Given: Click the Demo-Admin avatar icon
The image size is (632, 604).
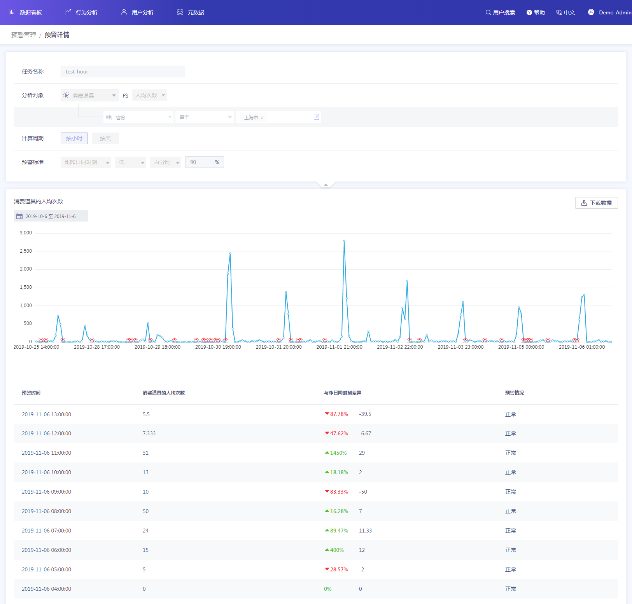Looking at the screenshot, I should 591,12.
